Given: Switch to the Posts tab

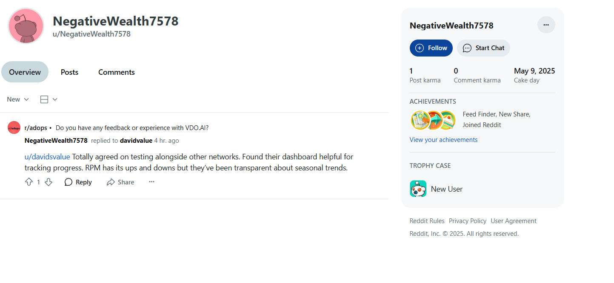Looking at the screenshot, I should (69, 72).
